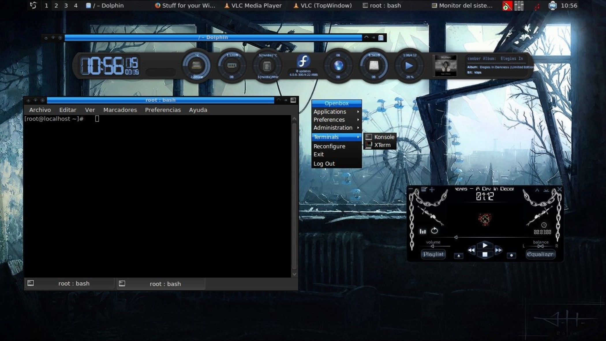The width and height of the screenshot is (606, 341).
Task: Click the XTerm icon in submenu
Action: (x=369, y=145)
